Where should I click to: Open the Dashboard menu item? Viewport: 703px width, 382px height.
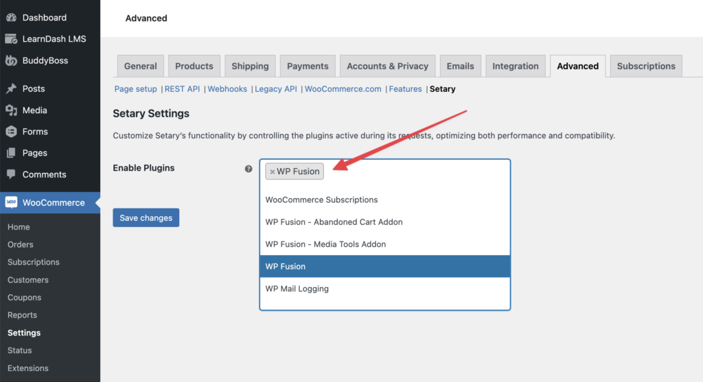(45, 17)
